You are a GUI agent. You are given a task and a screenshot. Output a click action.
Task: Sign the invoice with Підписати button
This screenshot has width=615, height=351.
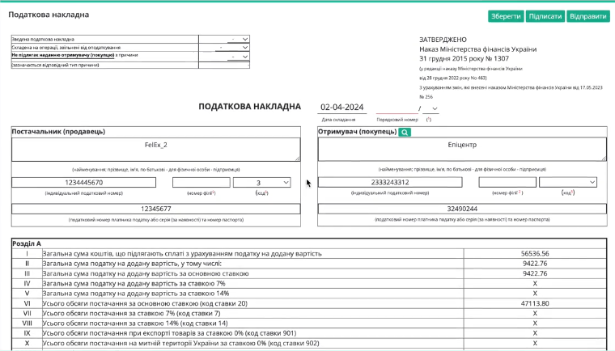(545, 16)
